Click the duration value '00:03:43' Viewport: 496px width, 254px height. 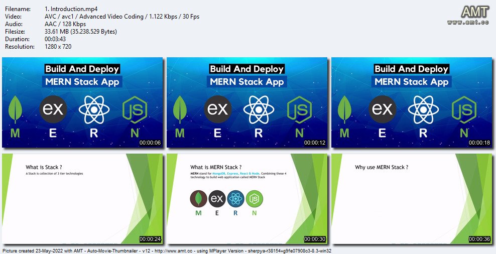point(55,39)
